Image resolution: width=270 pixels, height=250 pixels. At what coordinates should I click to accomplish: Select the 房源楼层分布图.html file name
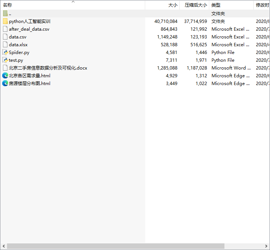click(x=30, y=83)
